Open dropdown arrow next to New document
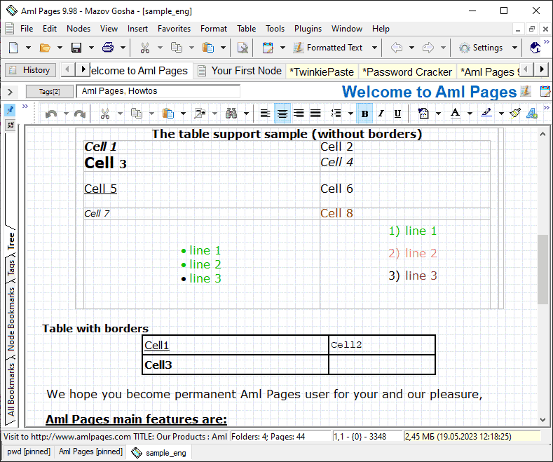This screenshot has height=462, width=553. point(28,47)
